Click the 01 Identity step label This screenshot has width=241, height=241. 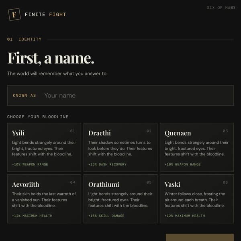point(24,39)
